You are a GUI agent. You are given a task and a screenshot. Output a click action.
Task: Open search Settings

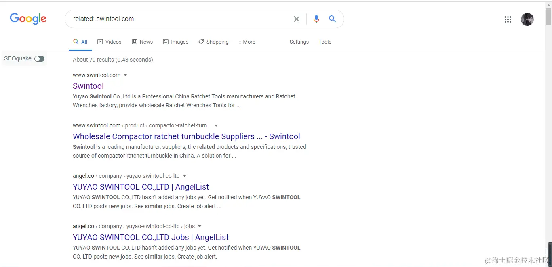pos(299,42)
